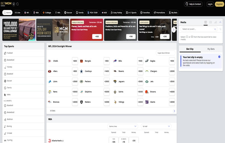
Task: Add the +190 parlay special to bet slip
Action: pos(131,37)
